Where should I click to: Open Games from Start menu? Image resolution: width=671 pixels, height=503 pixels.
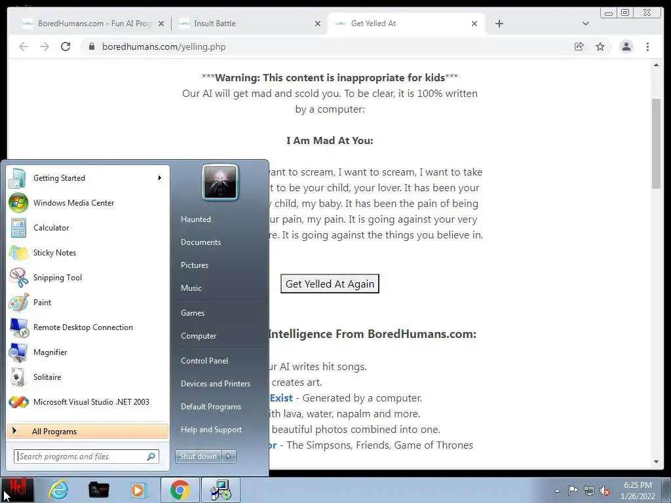[x=193, y=313]
